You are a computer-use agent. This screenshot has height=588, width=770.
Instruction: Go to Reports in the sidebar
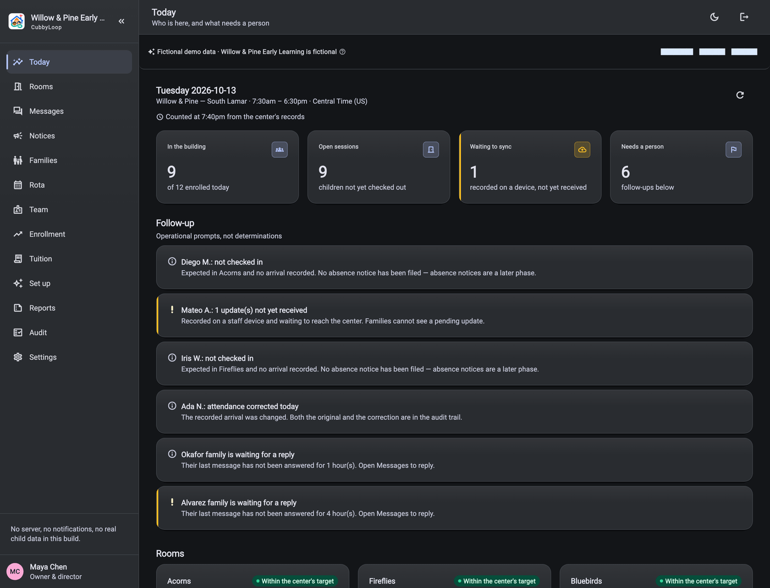(69, 308)
